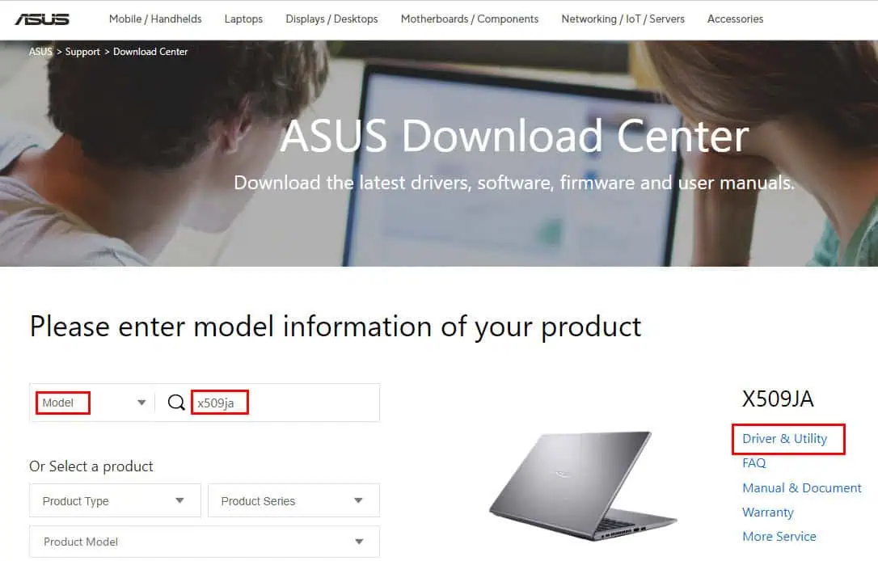
Task: Open the Manual & Document link
Action: (x=802, y=487)
